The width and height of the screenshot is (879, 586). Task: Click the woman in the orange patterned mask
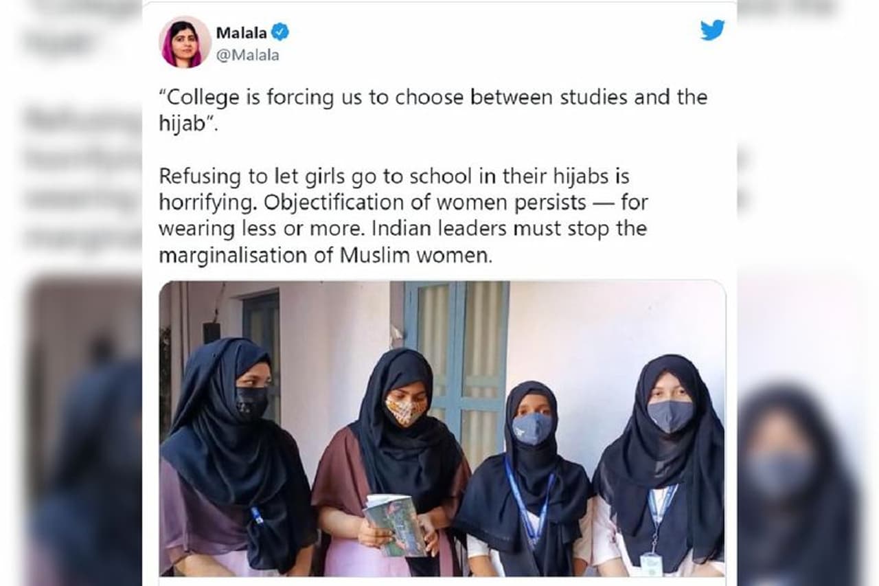pyautogui.click(x=390, y=460)
